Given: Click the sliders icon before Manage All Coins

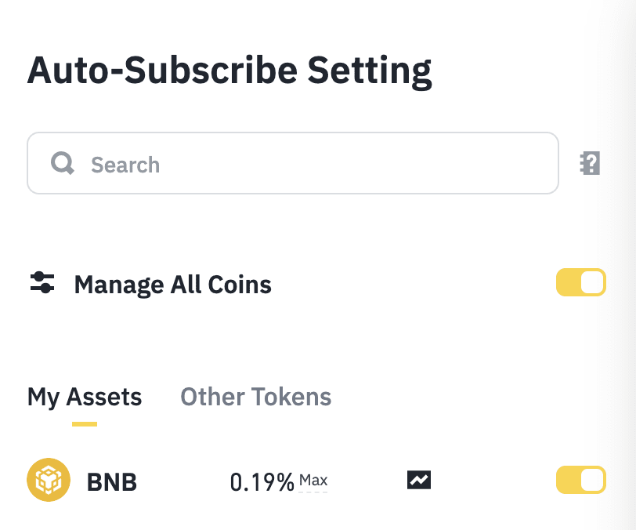Looking at the screenshot, I should (42, 283).
